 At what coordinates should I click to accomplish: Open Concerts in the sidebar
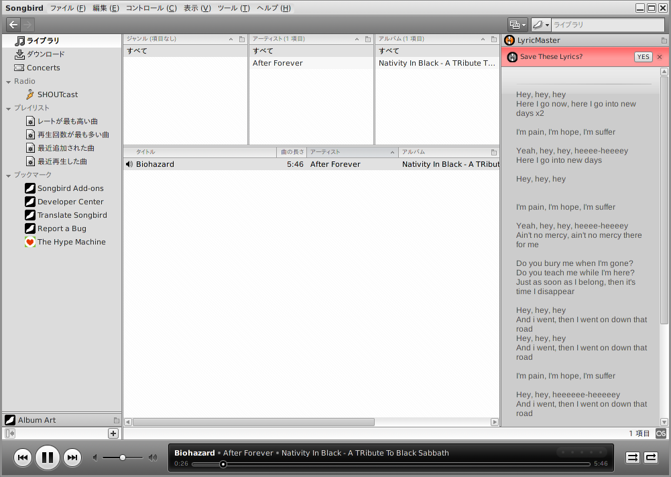[x=62, y=68]
